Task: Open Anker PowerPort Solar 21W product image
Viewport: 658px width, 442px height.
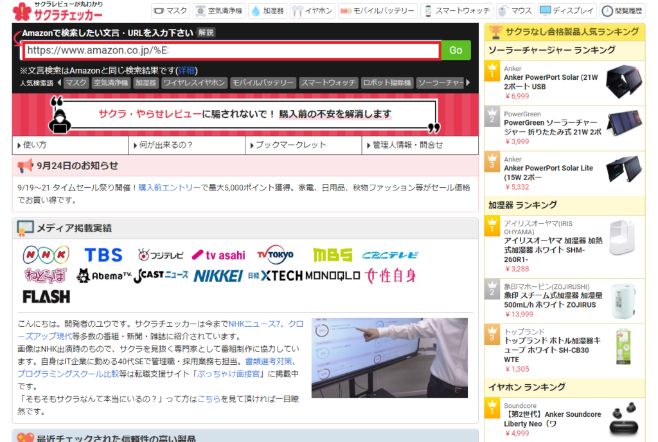Action: point(624,82)
